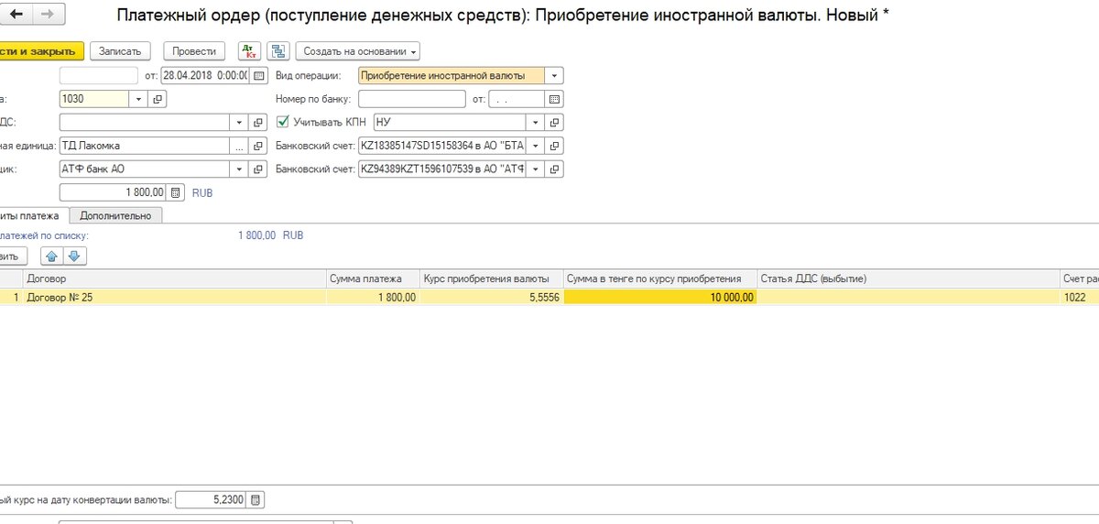Open the calculator for the 1 800,00 amount
Viewport: 1099px width, 524px height.
[x=176, y=192]
